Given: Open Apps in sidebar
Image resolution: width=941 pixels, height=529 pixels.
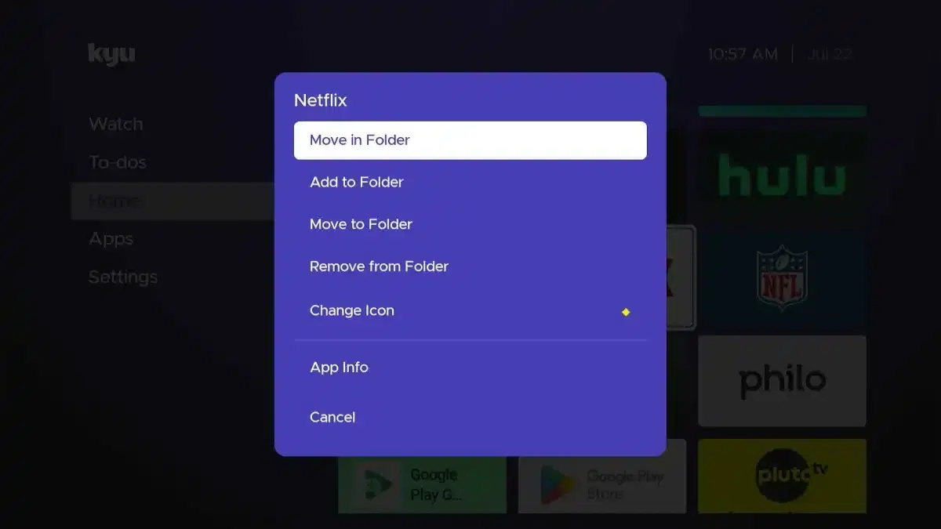Looking at the screenshot, I should 111,239.
